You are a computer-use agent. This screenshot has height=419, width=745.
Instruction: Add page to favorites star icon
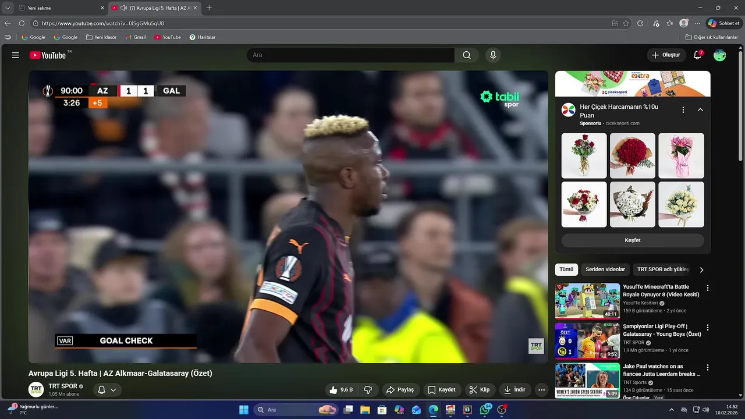coord(626,23)
